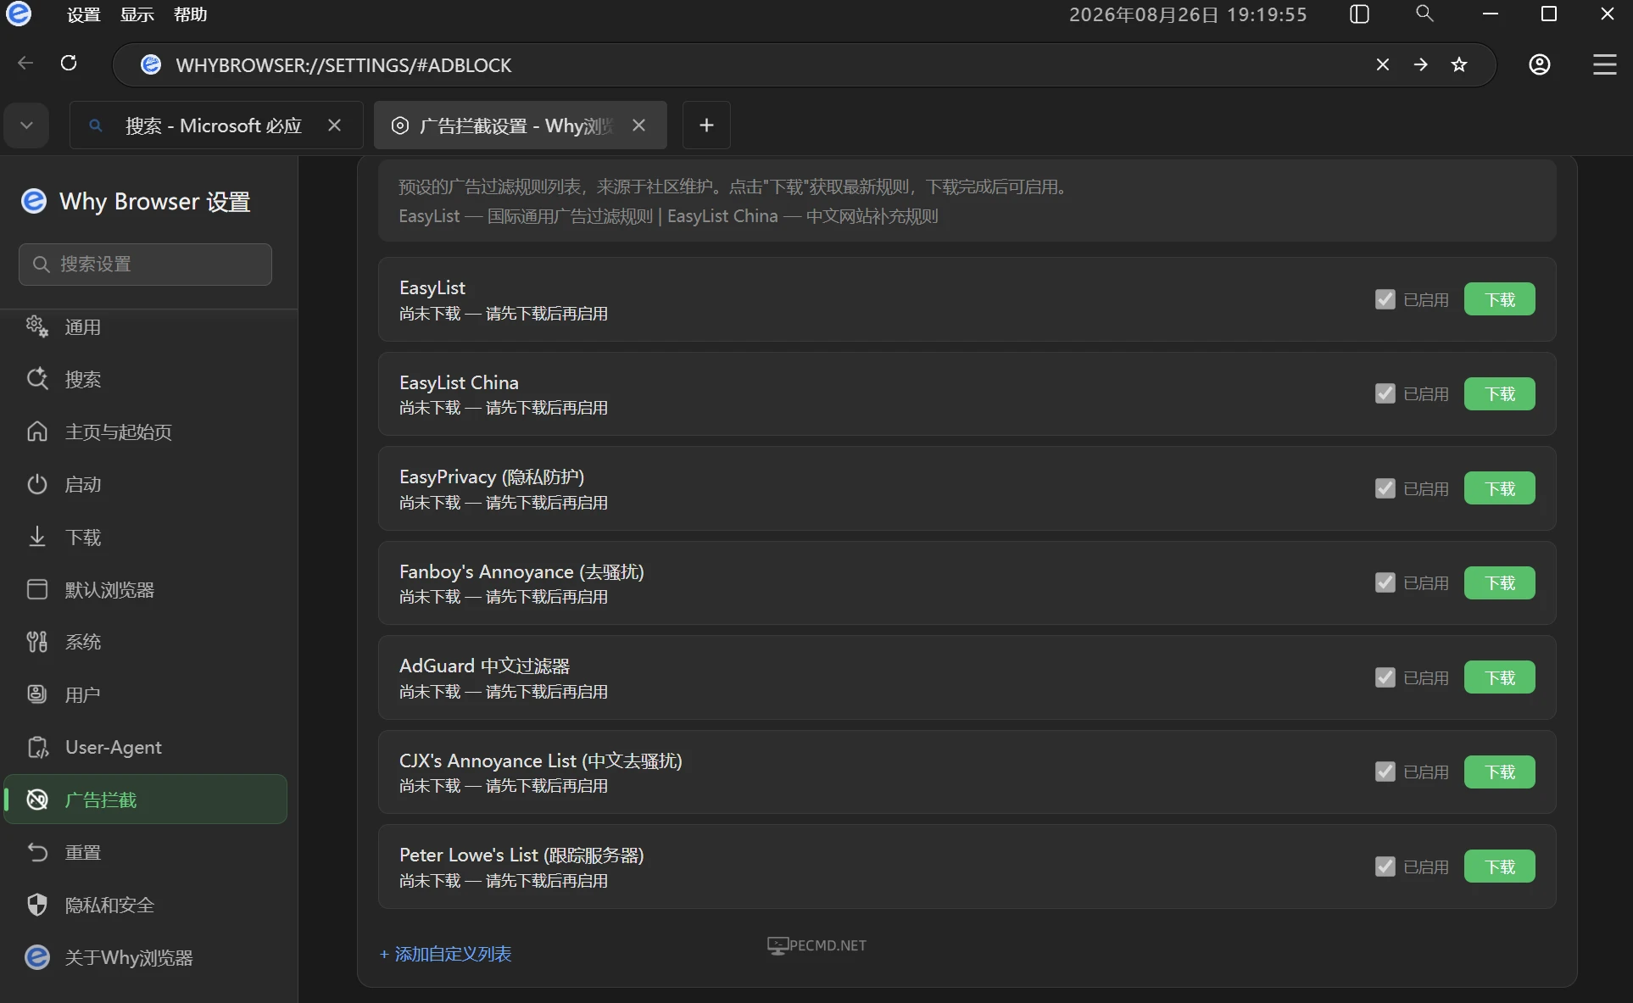1633x1003 pixels.
Task: Click the date and time in title bar
Action: click(x=1188, y=14)
